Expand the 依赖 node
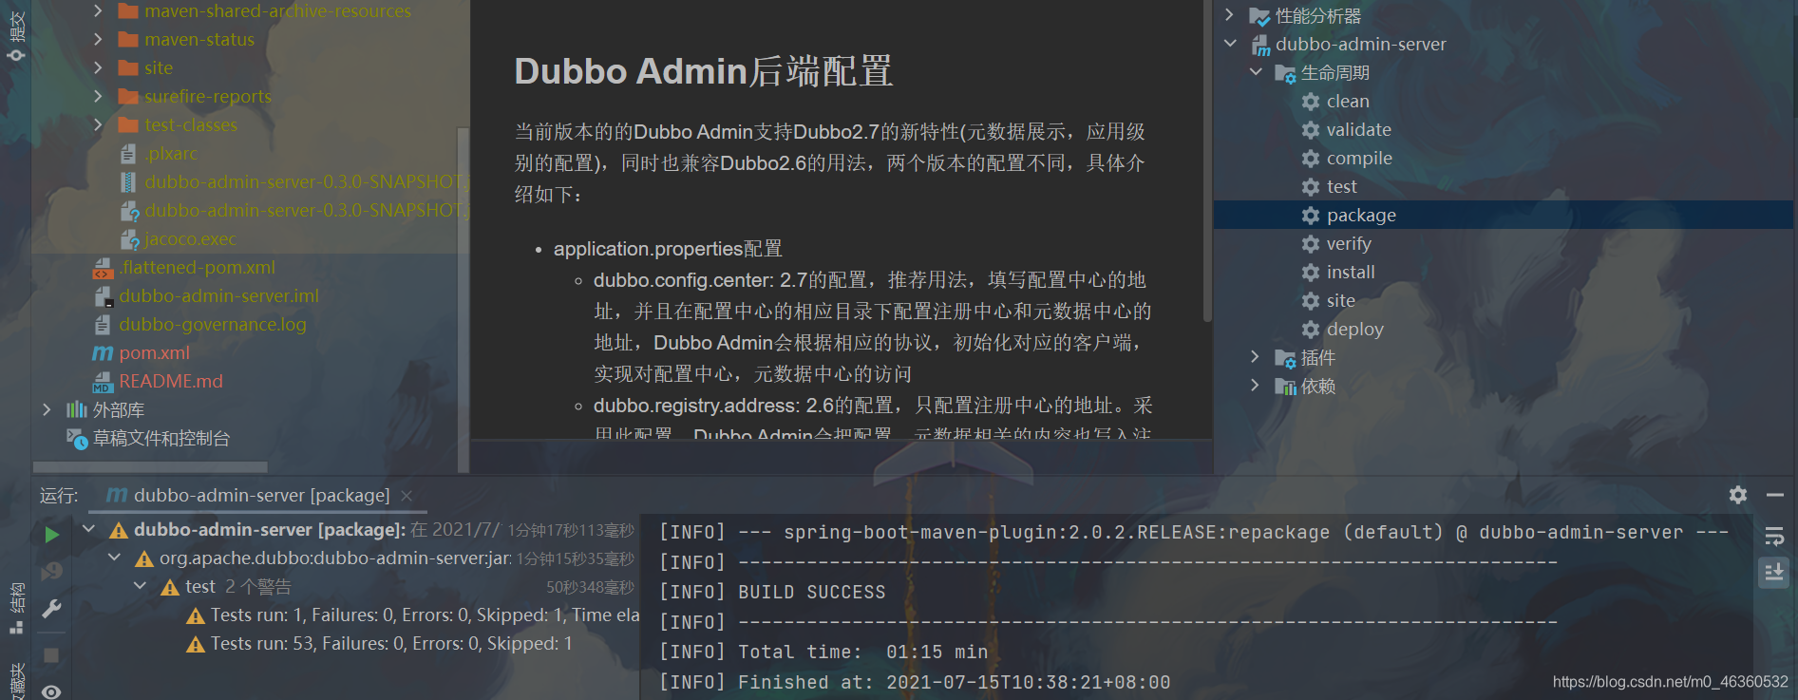 click(1256, 386)
